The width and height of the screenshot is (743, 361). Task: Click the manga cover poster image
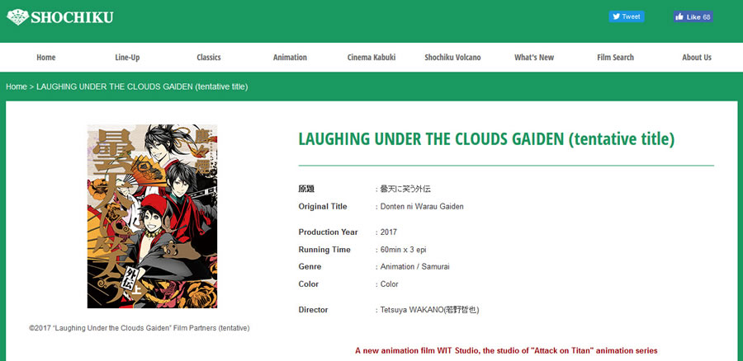pyautogui.click(x=152, y=216)
